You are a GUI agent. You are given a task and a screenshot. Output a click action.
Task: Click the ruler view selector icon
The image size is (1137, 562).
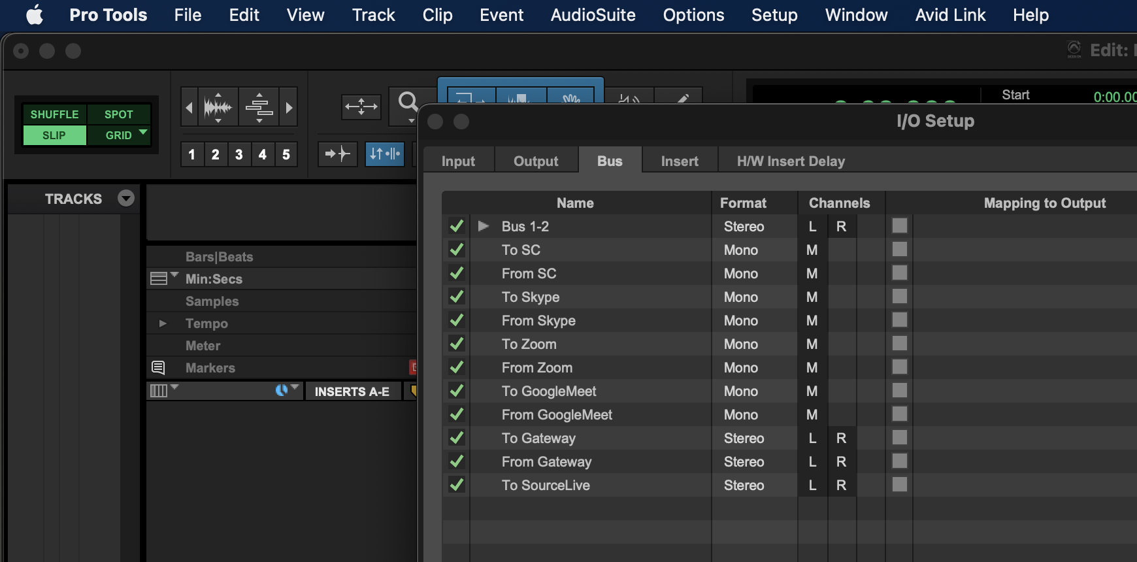click(x=159, y=278)
